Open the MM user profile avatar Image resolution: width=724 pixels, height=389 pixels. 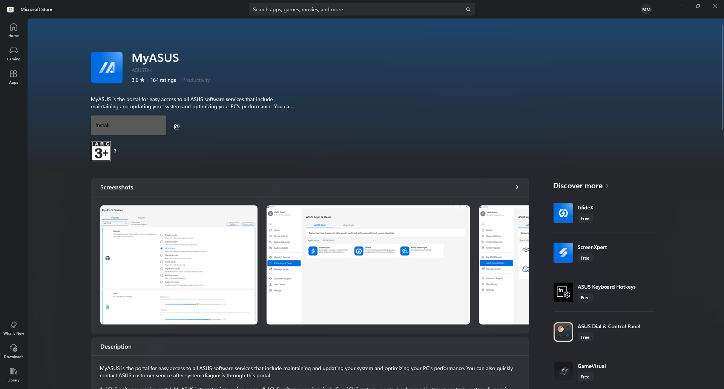tap(646, 9)
